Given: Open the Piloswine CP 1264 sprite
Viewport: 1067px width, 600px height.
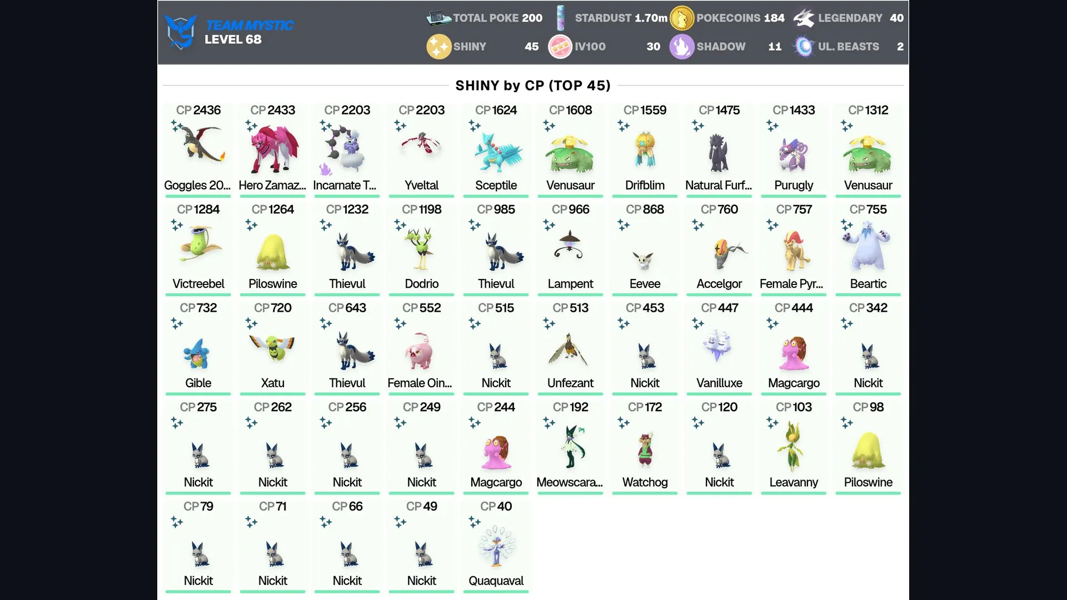Looking at the screenshot, I should point(273,252).
